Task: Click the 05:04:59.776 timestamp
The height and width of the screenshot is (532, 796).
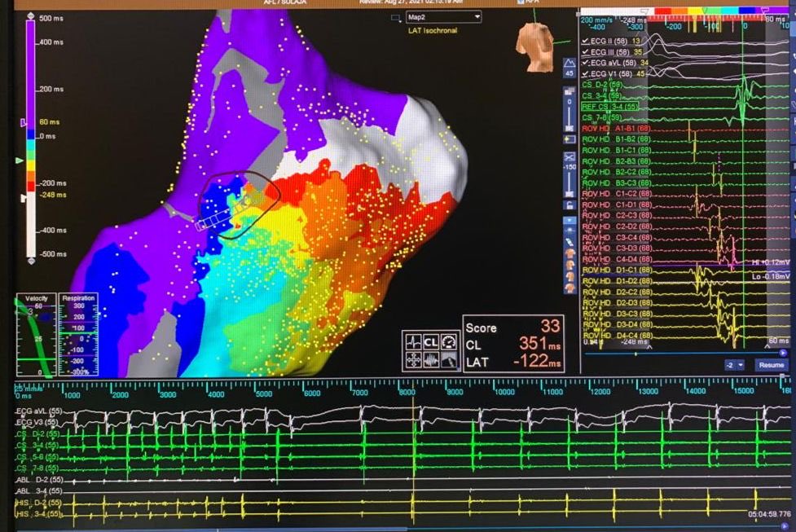Action: pyautogui.click(x=769, y=514)
